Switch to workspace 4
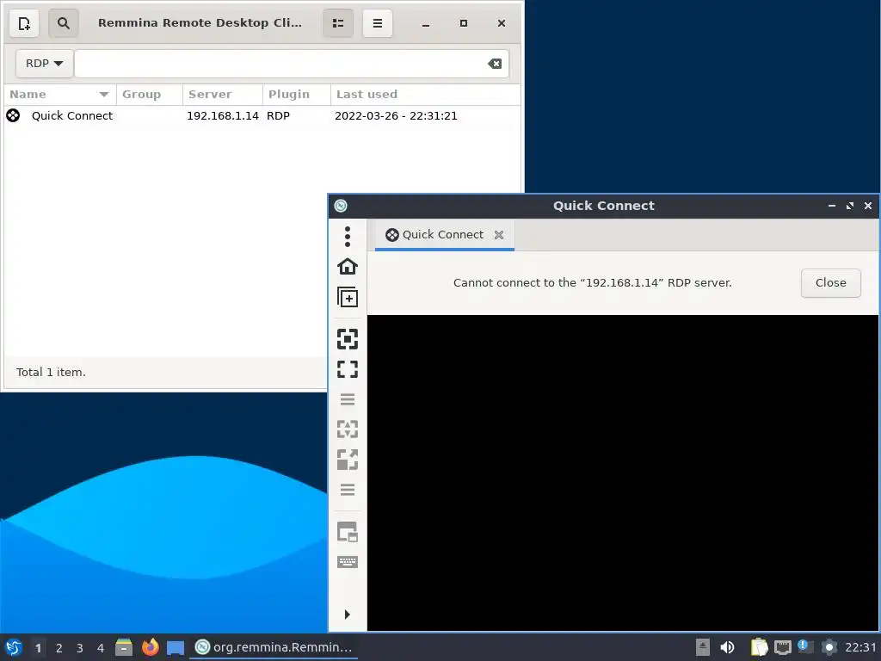Image resolution: width=881 pixels, height=661 pixels. tap(101, 648)
